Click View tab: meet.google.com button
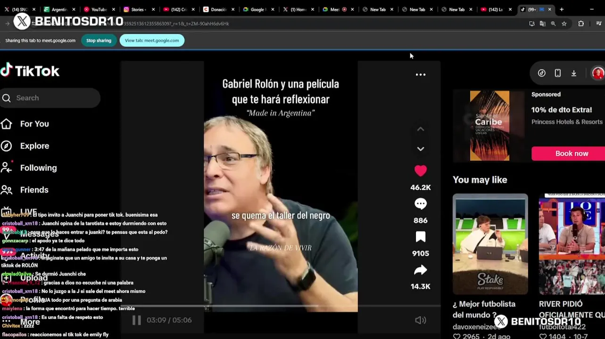The image size is (605, 339). pyautogui.click(x=152, y=40)
